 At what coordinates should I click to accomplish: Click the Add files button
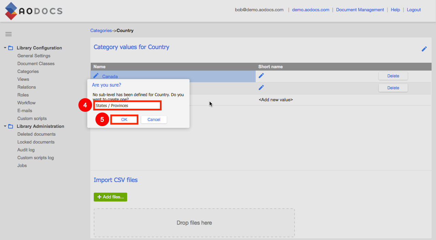point(110,197)
